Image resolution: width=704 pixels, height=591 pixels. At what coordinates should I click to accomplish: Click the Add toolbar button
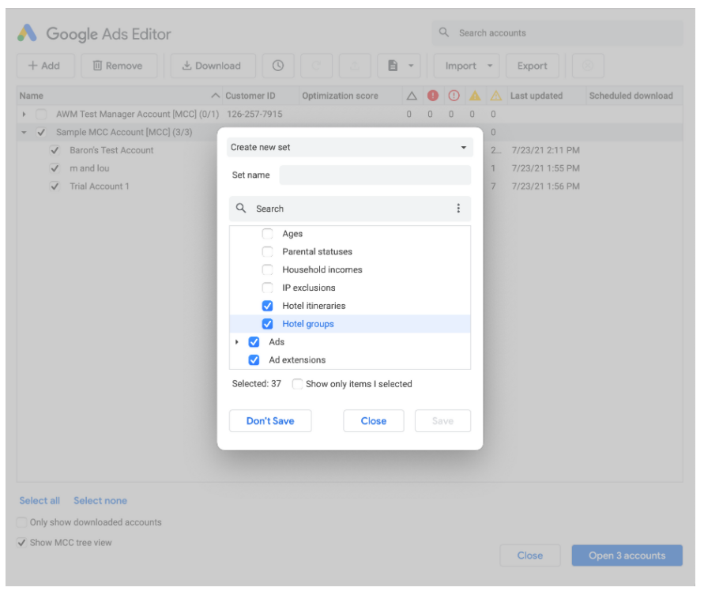click(45, 66)
